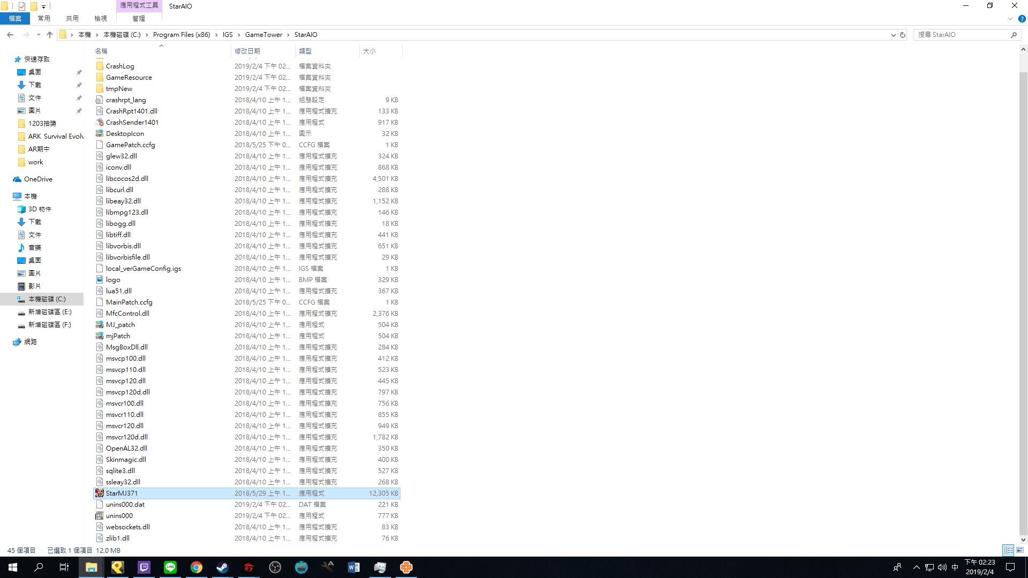Open the 檔案 ribbon tab

(15, 19)
